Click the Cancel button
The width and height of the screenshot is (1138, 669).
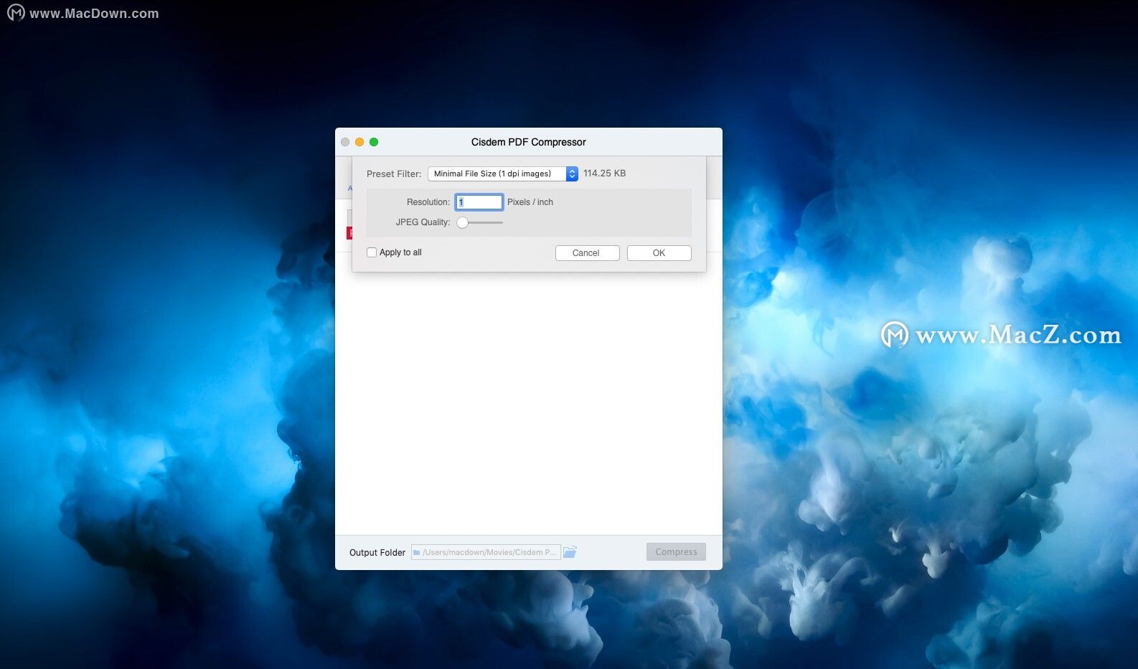pyautogui.click(x=587, y=253)
